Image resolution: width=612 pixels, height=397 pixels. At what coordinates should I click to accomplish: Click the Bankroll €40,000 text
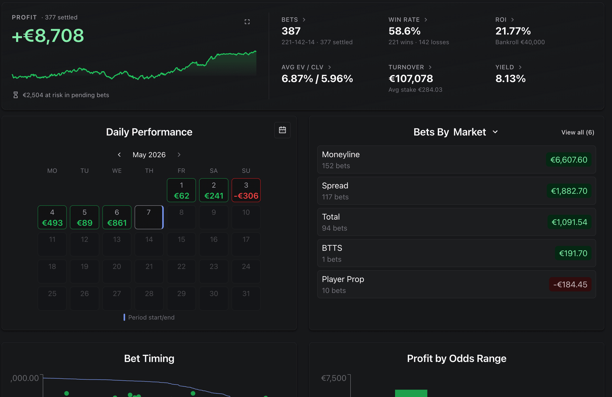(520, 42)
